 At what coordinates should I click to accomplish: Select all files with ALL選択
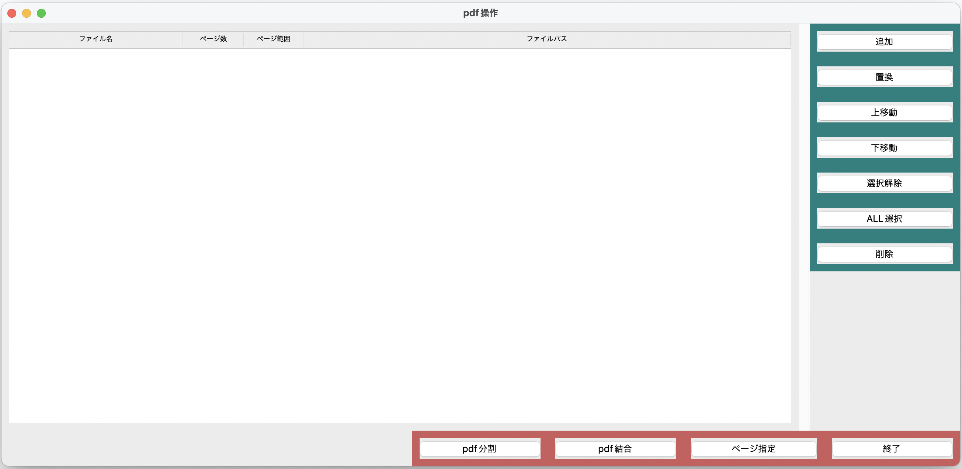click(885, 218)
